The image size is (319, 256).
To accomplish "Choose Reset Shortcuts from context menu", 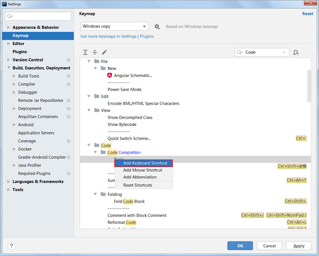I will tap(144, 185).
